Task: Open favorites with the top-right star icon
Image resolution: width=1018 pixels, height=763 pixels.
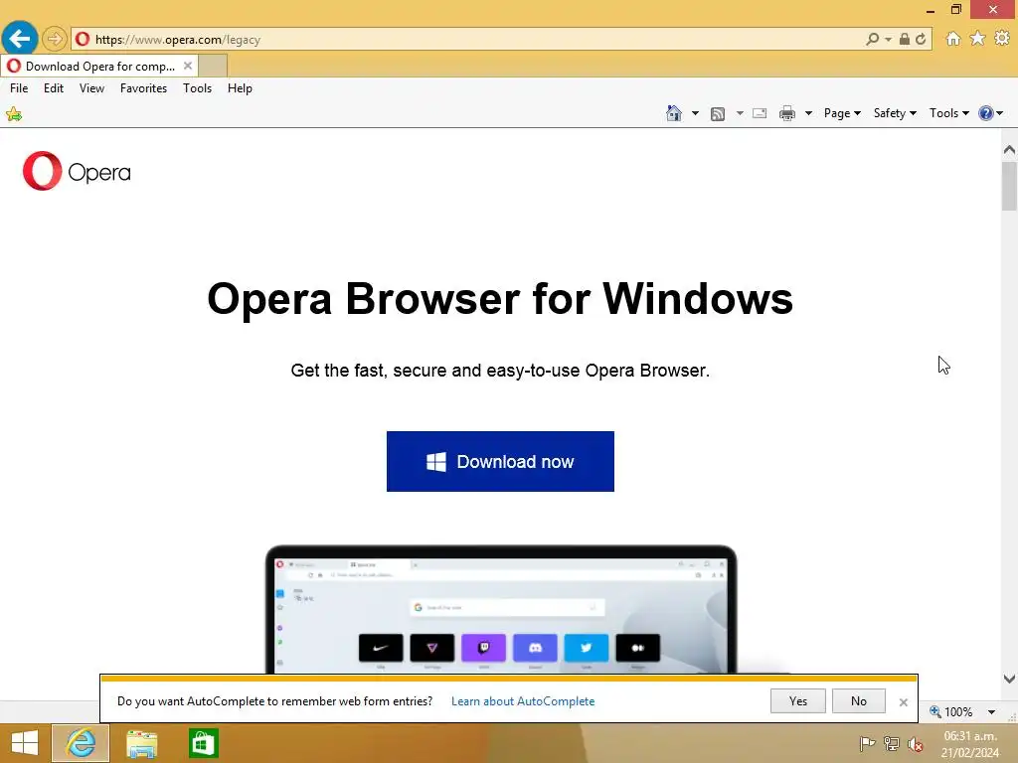Action: (x=977, y=39)
